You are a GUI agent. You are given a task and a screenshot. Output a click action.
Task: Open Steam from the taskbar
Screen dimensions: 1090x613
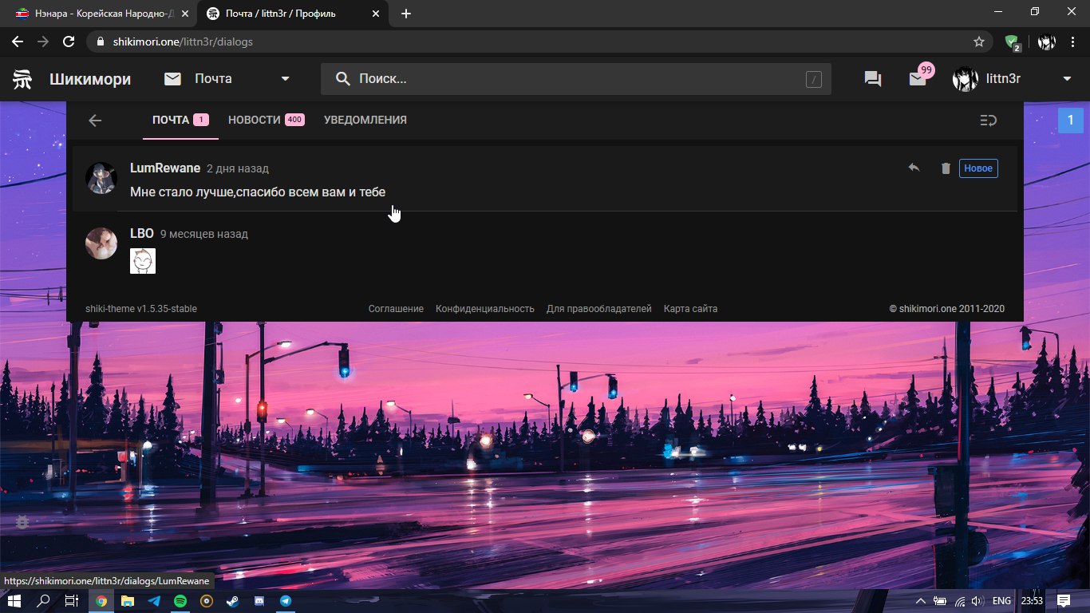pyautogui.click(x=233, y=601)
